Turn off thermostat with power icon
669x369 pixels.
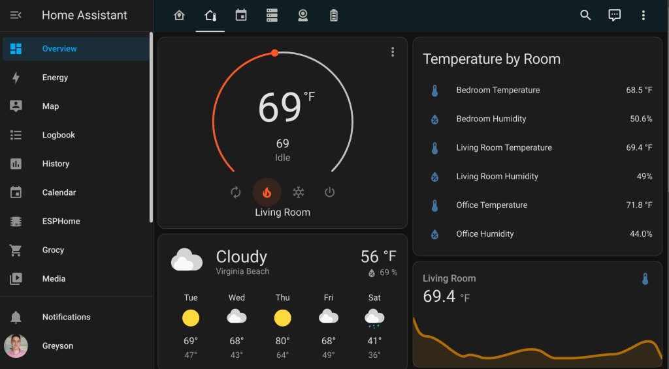329,192
